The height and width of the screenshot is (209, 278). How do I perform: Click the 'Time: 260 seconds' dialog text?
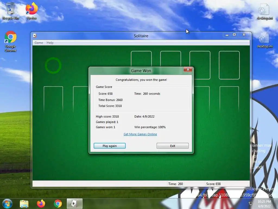[x=147, y=94]
